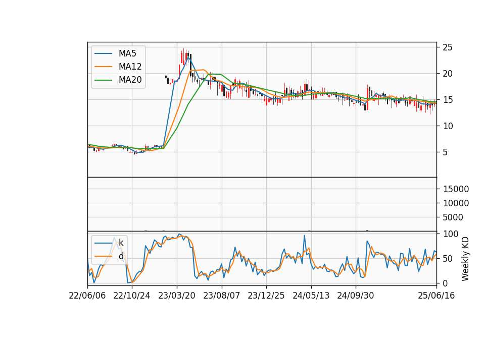Screen dimensions: 485x348
Task: Click the blue MA5 legend line sample
Action: (x=103, y=54)
